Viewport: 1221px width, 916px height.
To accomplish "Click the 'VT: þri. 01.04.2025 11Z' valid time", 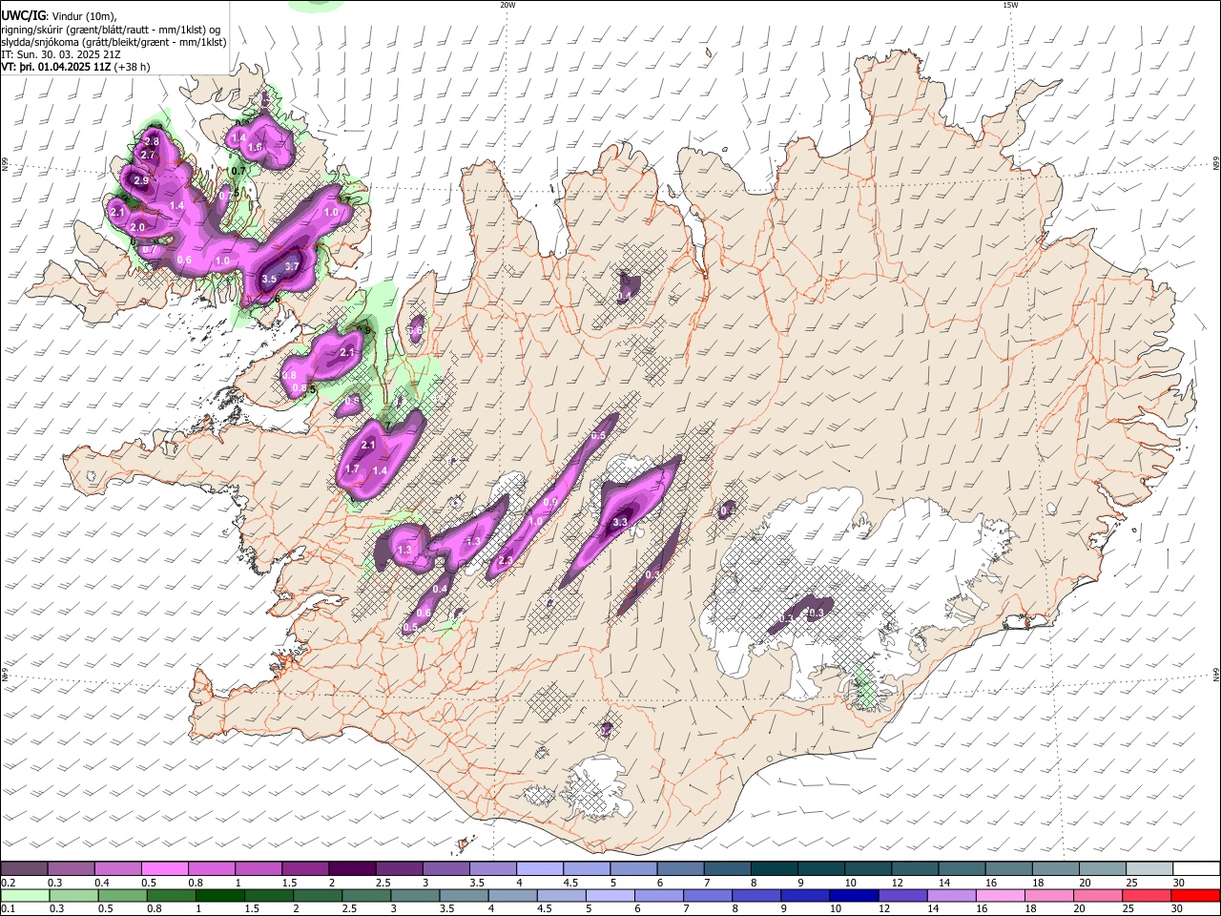I will (56, 68).
